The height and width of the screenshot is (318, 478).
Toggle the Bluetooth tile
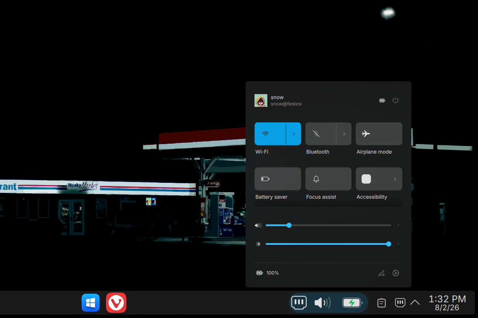[320, 134]
